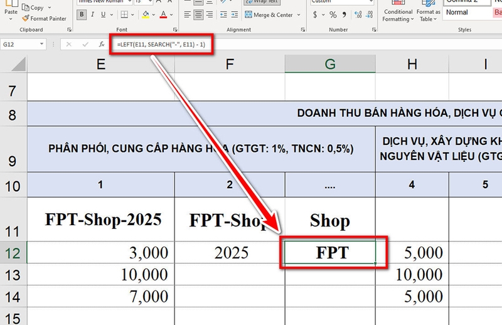Click the Borders icon
Image resolution: width=502 pixels, height=325 pixels.
coord(124,14)
